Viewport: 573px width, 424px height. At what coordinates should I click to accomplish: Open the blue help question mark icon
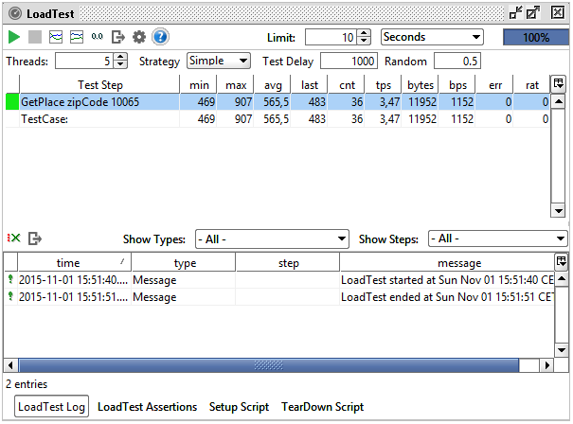pos(160,37)
